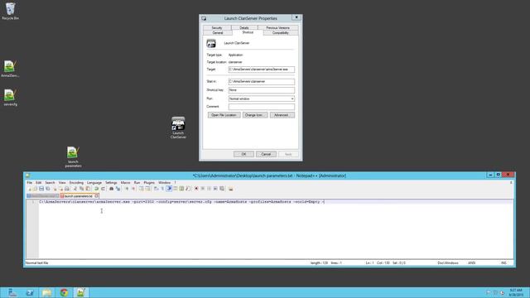Switch to the Previous Versions tab

[278, 27]
